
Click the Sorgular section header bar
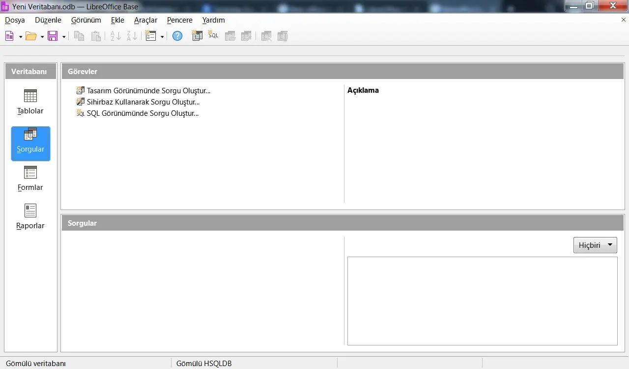pyautogui.click(x=343, y=223)
